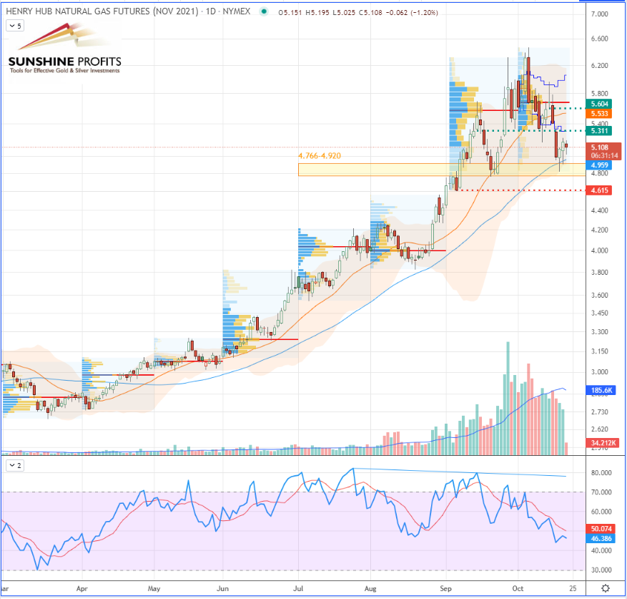This screenshot has width=627, height=599.
Task: Click the Sep label on time axis
Action: [x=446, y=588]
